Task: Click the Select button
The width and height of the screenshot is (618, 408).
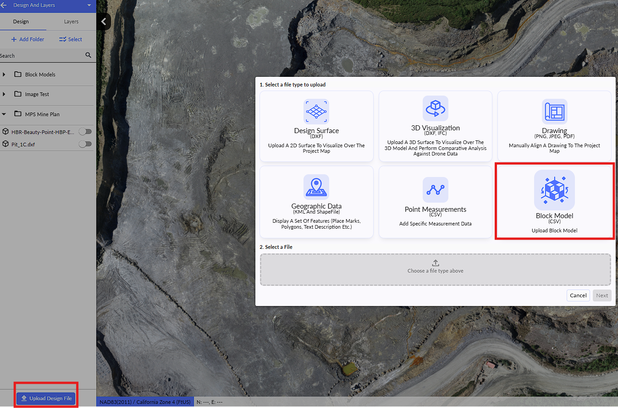Action: pyautogui.click(x=71, y=39)
